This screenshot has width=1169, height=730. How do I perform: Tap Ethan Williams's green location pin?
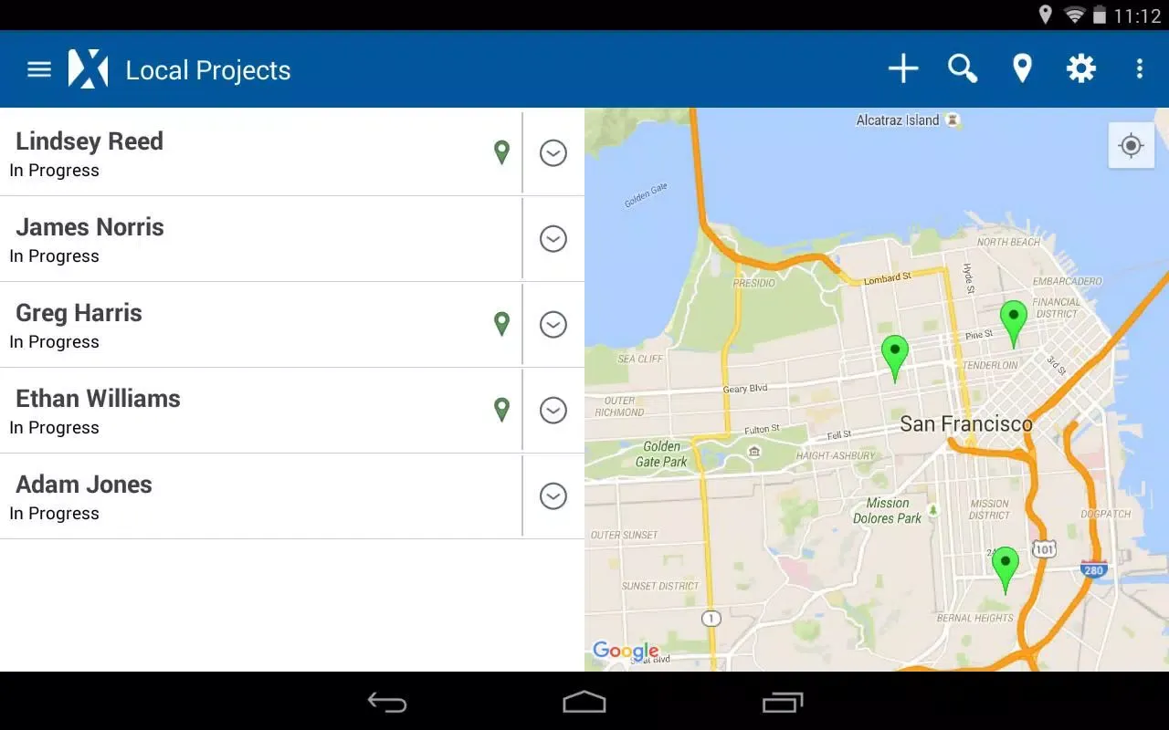(501, 410)
